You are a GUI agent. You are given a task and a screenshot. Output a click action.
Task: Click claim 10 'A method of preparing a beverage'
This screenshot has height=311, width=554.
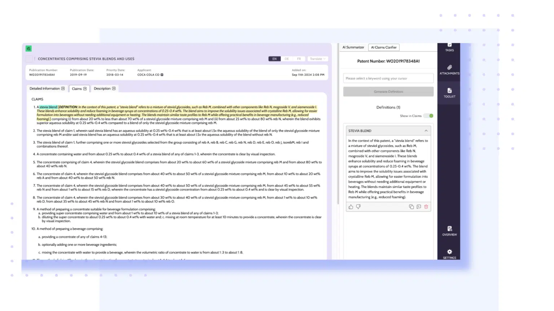(70, 229)
